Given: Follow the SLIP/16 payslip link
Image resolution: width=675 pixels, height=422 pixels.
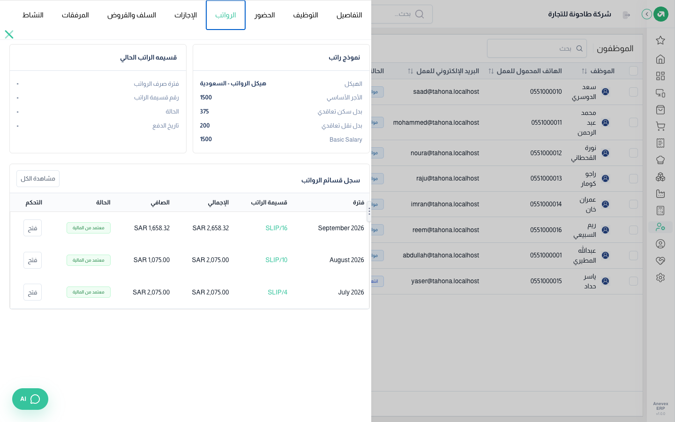Looking at the screenshot, I should coord(277,228).
